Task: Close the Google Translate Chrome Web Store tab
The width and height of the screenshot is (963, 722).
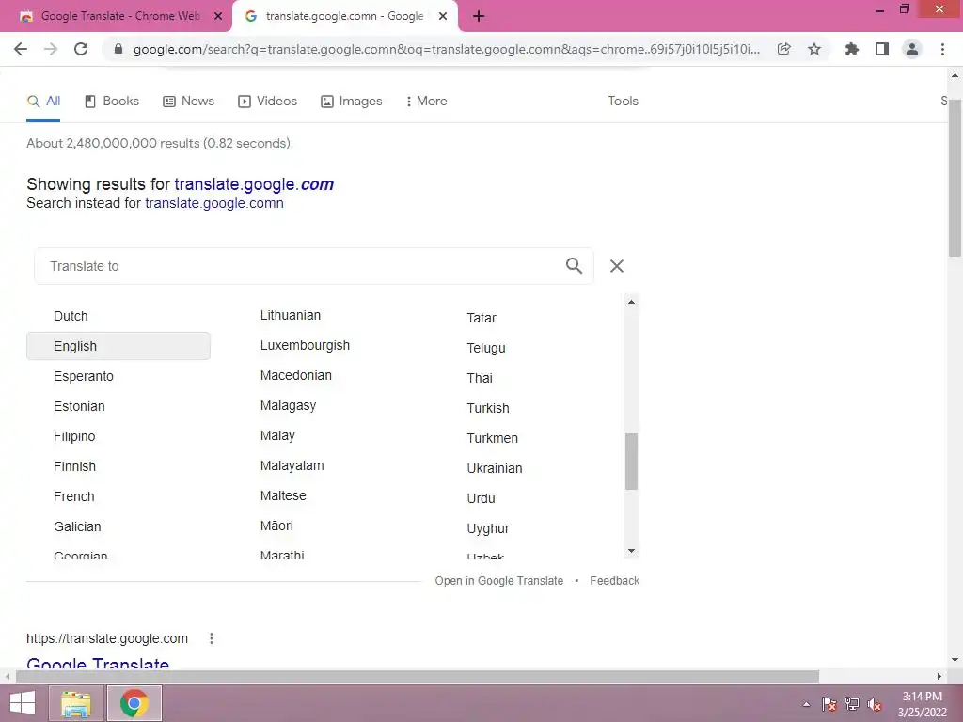Action: click(218, 16)
